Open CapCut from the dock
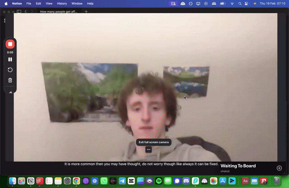 tap(131, 181)
